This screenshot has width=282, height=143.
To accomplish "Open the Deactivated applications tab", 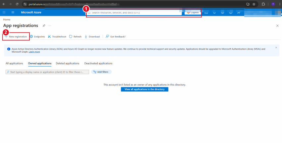I will (x=98, y=63).
